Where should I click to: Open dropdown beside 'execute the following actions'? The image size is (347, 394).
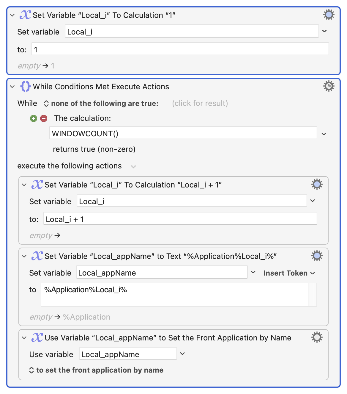pyautogui.click(x=133, y=166)
